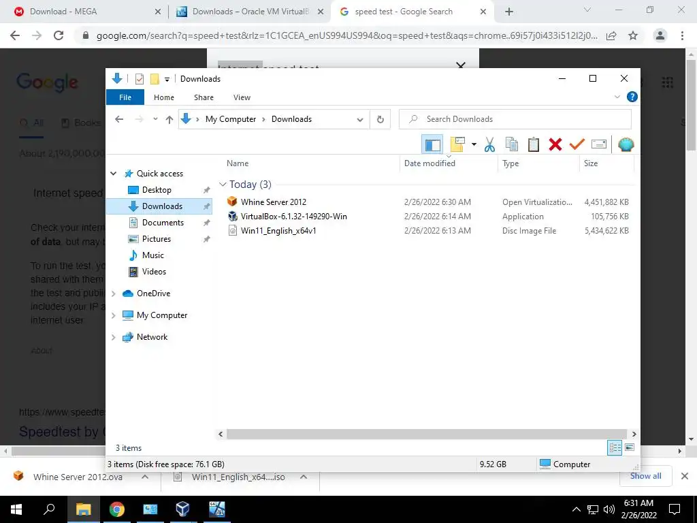Click the Copy documents icon
Viewport: 697px width, 523px height.
(x=512, y=144)
